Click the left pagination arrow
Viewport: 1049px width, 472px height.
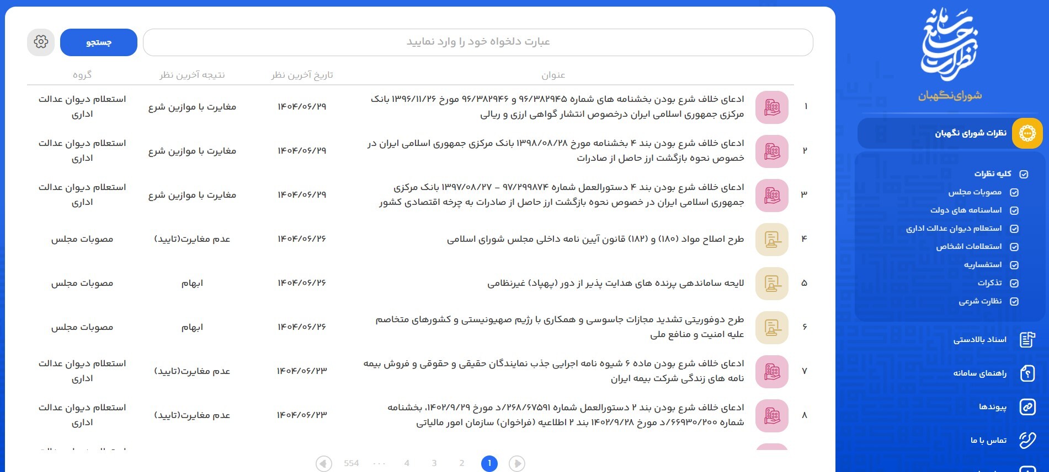[324, 464]
